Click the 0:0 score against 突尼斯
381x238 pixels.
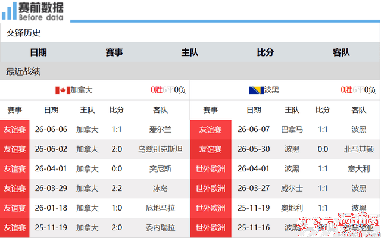117,168
